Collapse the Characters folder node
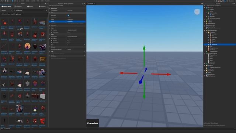Viewport: 236px width, 133px height. coord(206,32)
